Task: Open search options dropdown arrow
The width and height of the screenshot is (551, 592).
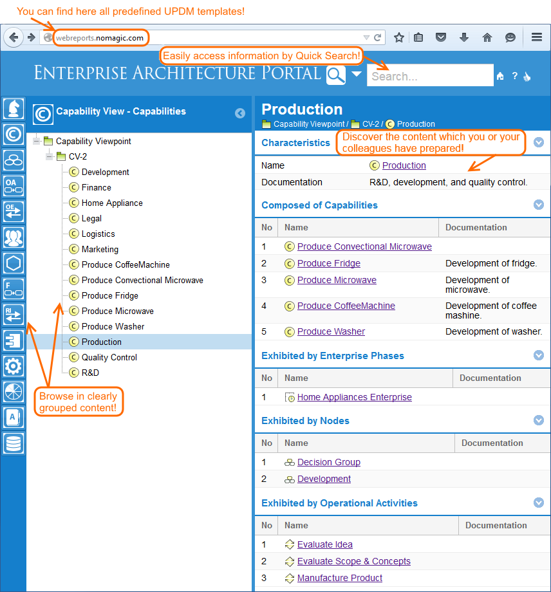Action: point(357,74)
